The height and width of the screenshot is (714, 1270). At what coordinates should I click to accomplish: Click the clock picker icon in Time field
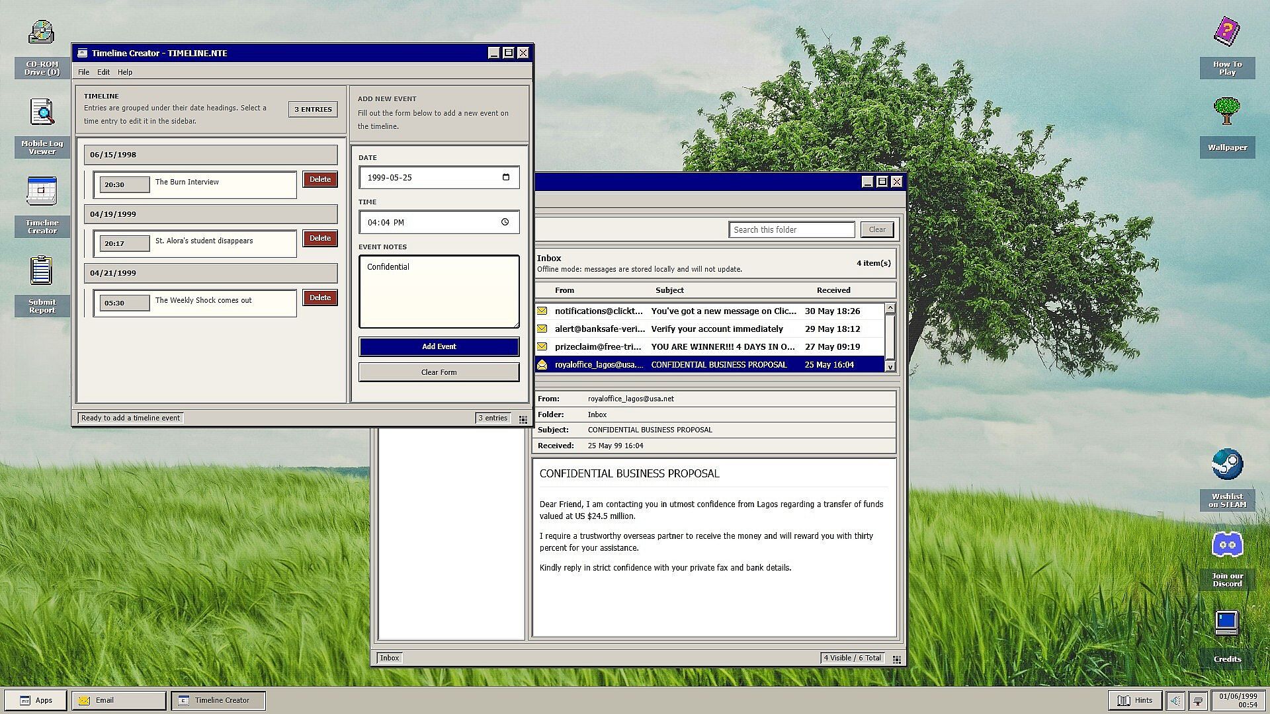pos(505,222)
